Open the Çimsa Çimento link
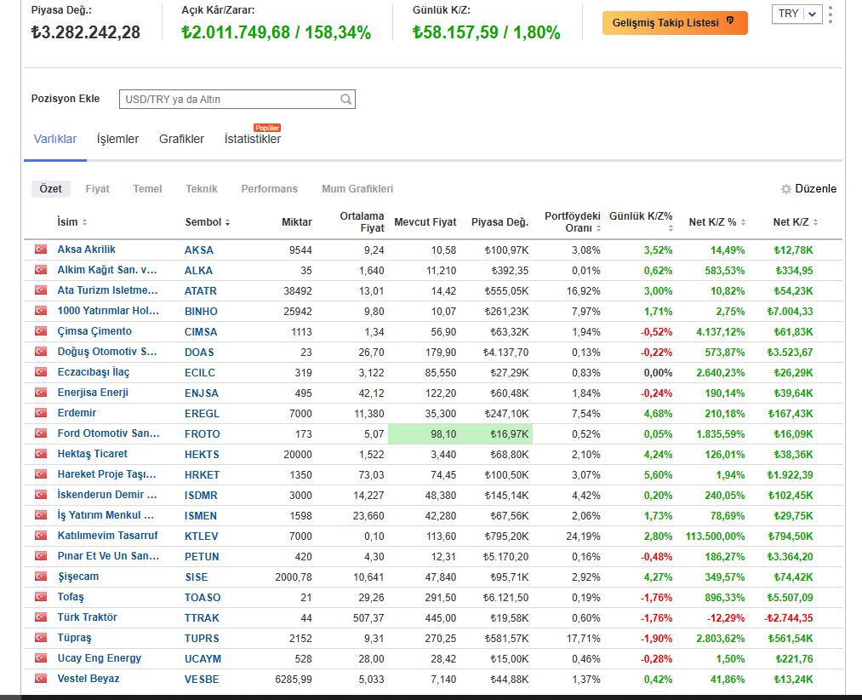 (94, 331)
